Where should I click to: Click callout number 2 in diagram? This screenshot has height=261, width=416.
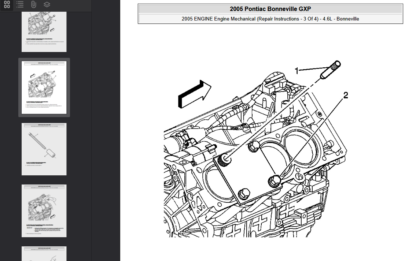(345, 95)
